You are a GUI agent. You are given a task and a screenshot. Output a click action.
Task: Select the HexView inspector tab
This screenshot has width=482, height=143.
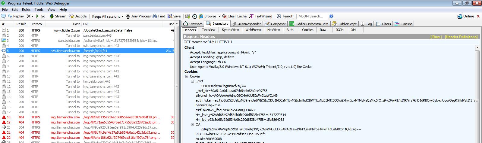tap(274, 30)
